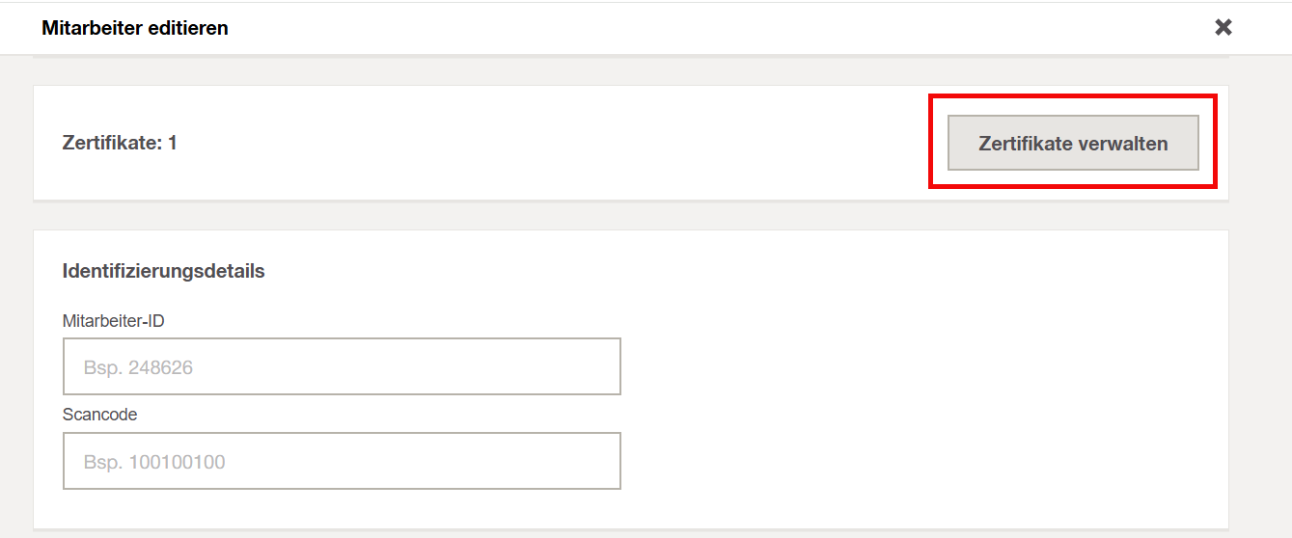Close the Mitarbeiter editieren dialog
The image size is (1292, 538).
click(x=1223, y=27)
